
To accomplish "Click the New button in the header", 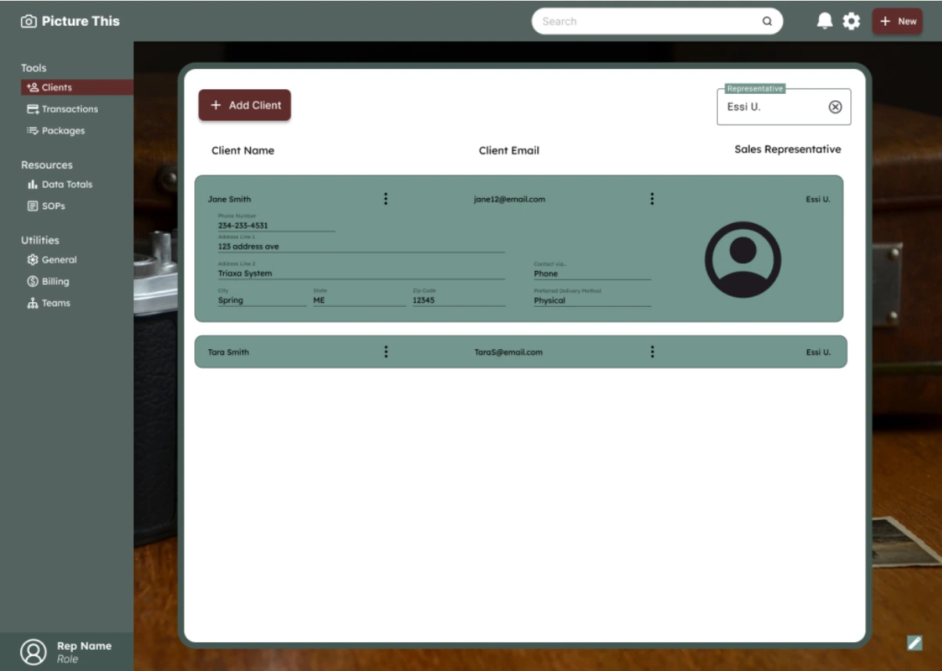I will click(897, 21).
